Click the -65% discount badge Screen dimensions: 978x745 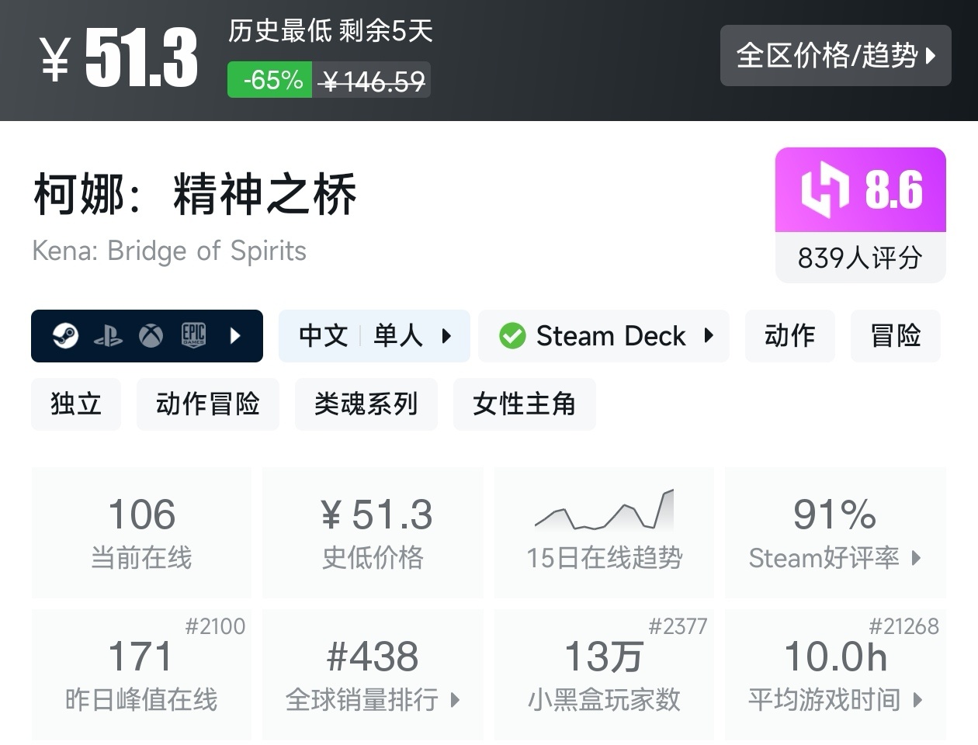click(269, 80)
